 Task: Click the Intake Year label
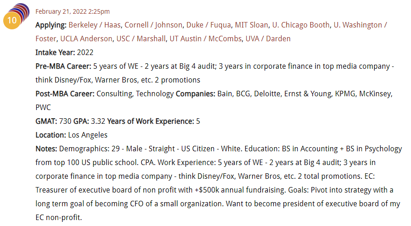click(55, 52)
